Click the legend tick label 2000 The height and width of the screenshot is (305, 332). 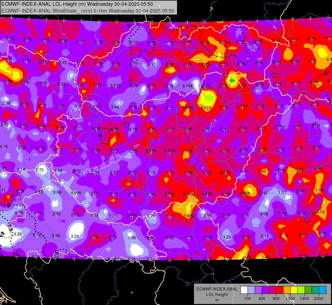[x=319, y=299]
